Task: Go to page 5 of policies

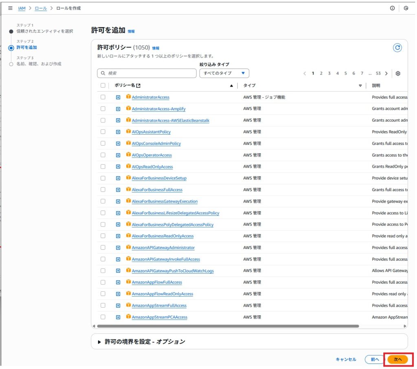Action: [345, 73]
